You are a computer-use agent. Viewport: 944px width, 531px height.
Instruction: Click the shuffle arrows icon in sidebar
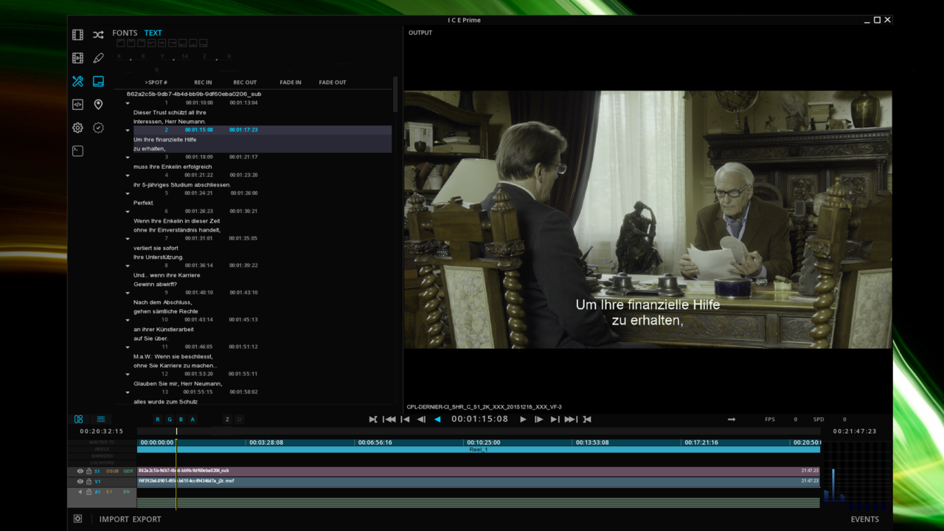tap(98, 35)
